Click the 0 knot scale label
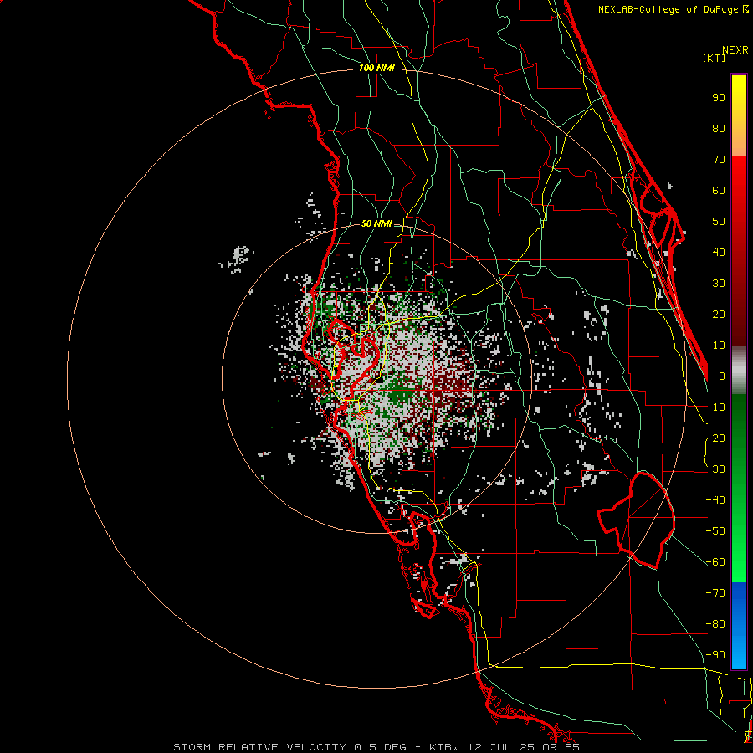The image size is (753, 753). (722, 376)
